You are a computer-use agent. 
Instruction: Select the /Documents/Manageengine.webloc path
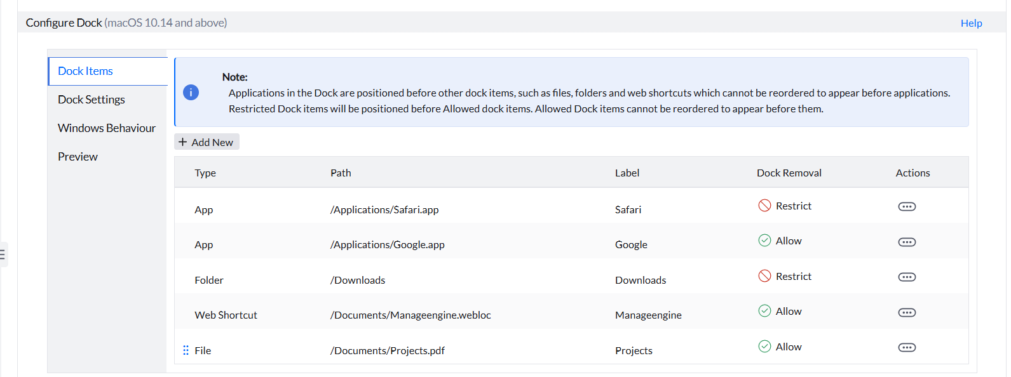click(411, 315)
